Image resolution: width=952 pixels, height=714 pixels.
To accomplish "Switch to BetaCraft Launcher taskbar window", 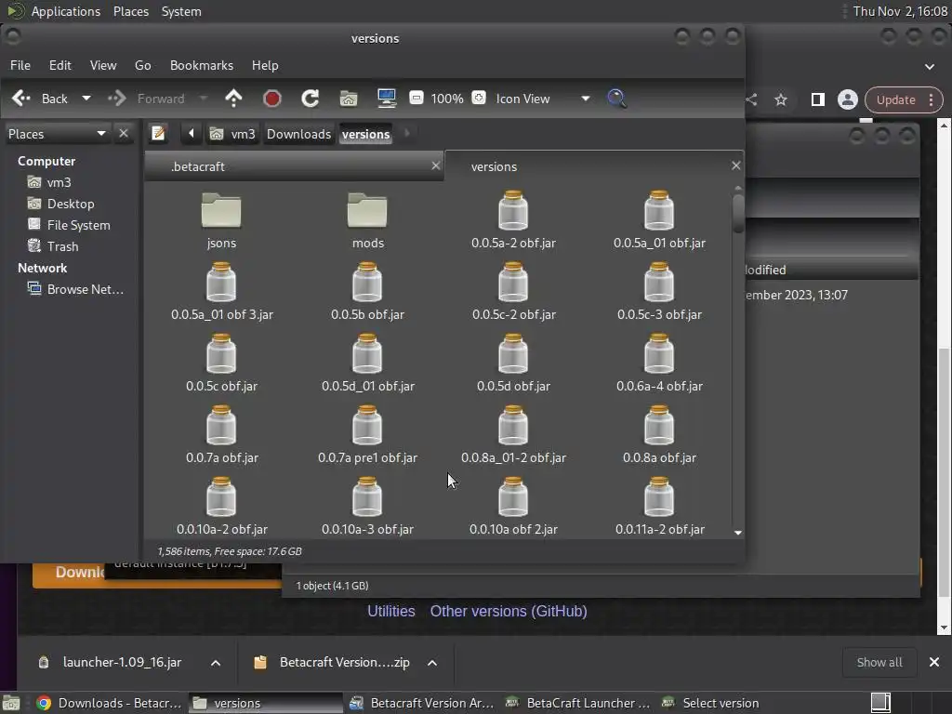I will (x=580, y=703).
